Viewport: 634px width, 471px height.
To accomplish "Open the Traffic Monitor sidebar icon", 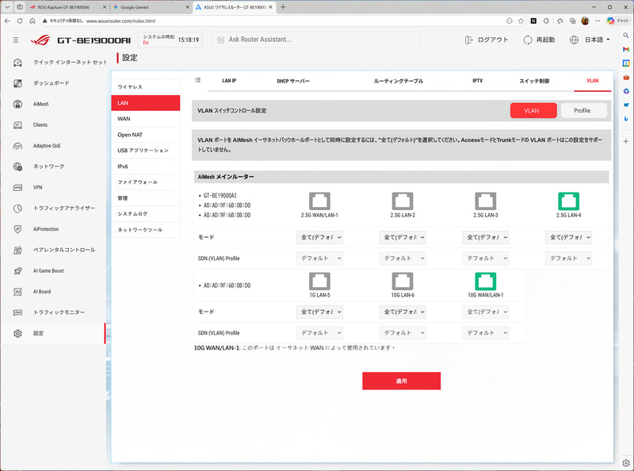I will (x=17, y=312).
